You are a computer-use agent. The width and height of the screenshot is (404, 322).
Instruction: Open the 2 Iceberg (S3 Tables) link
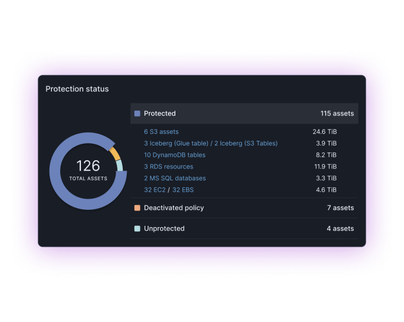(x=246, y=143)
